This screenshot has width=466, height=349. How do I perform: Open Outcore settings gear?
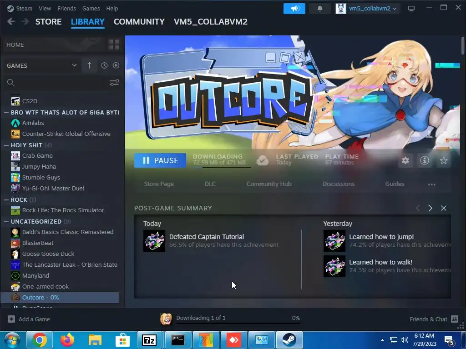405,160
